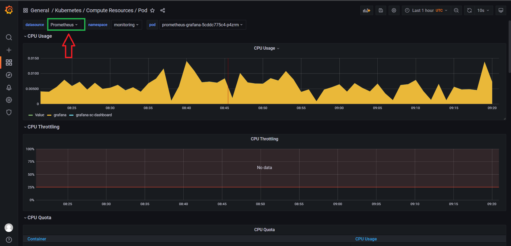The width and height of the screenshot is (511, 246).
Task: Open the Alerting bell icon
Action: (x=9, y=87)
